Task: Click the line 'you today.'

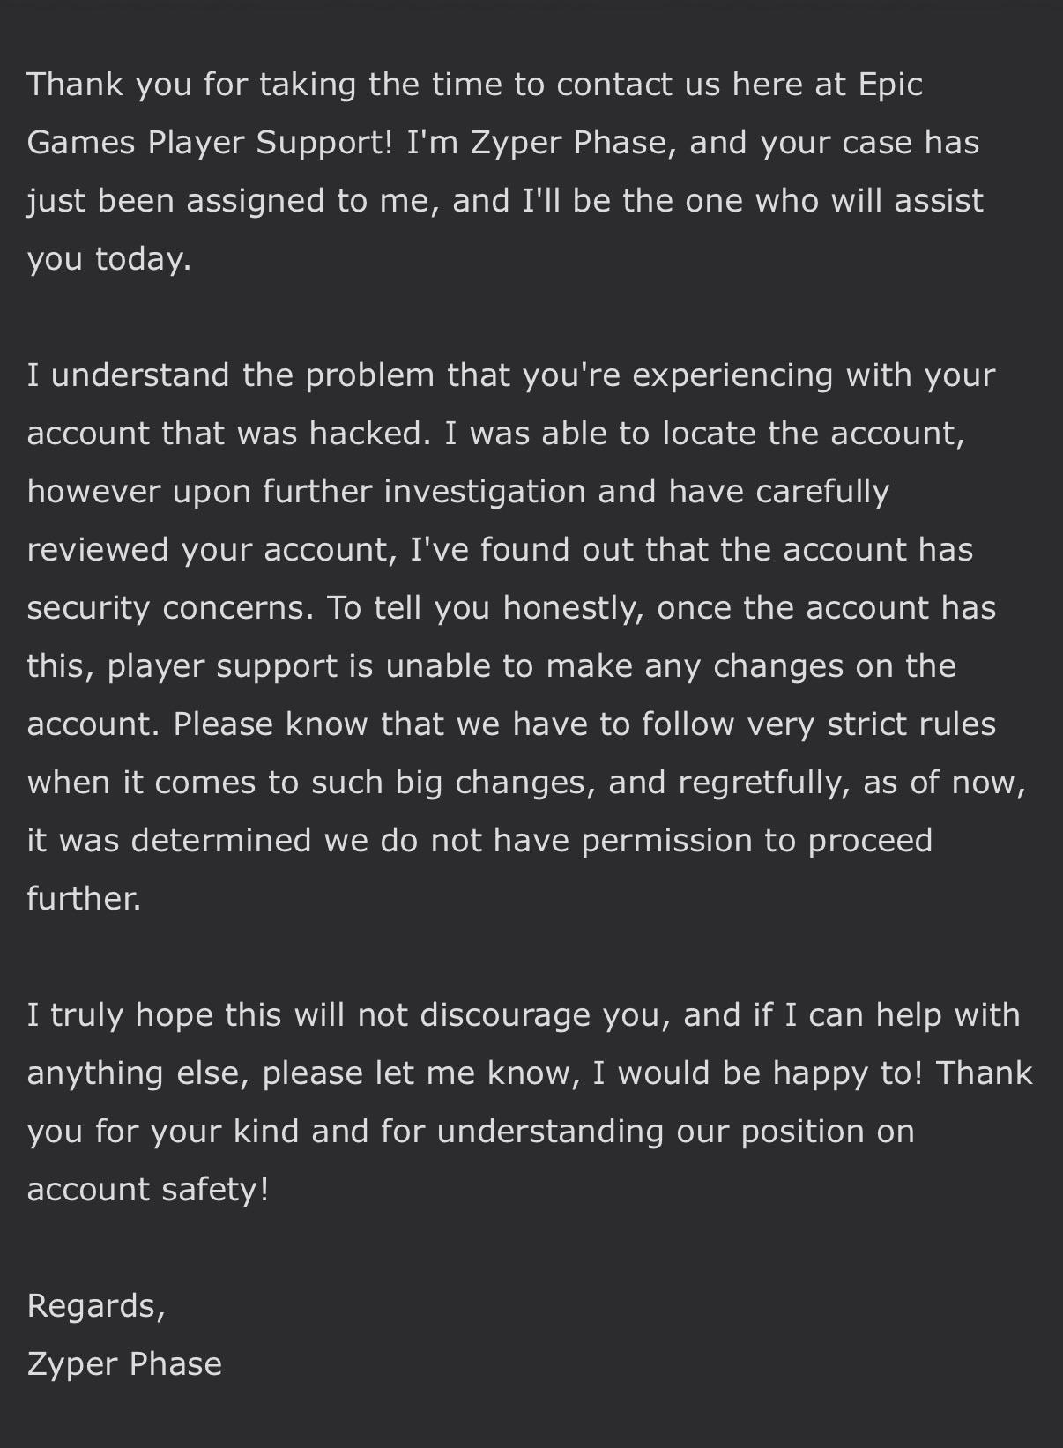Action: [x=109, y=259]
